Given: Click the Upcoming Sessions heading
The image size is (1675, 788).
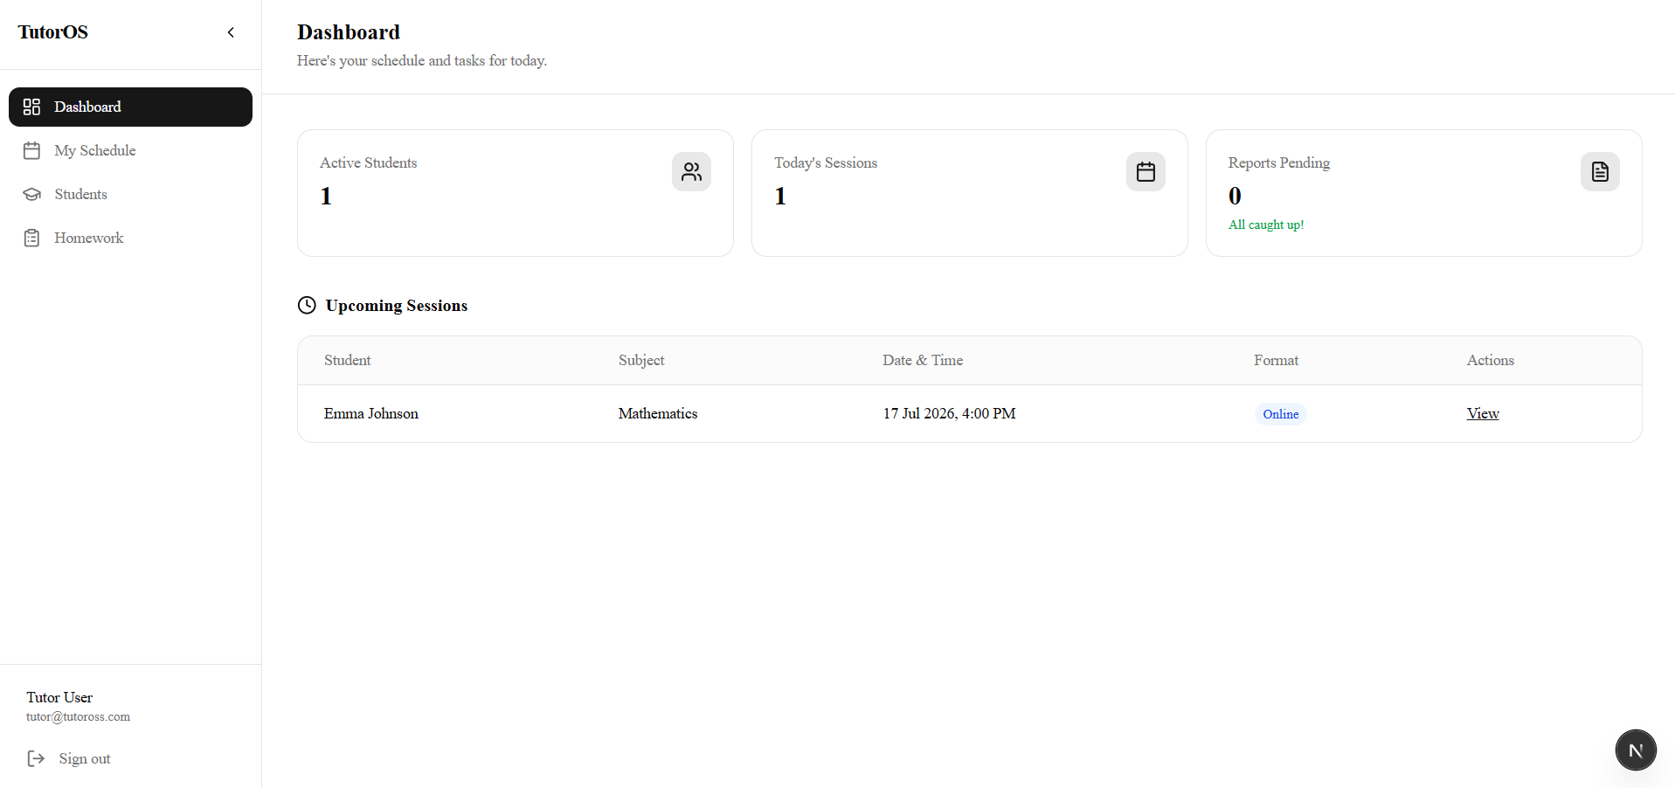Looking at the screenshot, I should pos(397,306).
